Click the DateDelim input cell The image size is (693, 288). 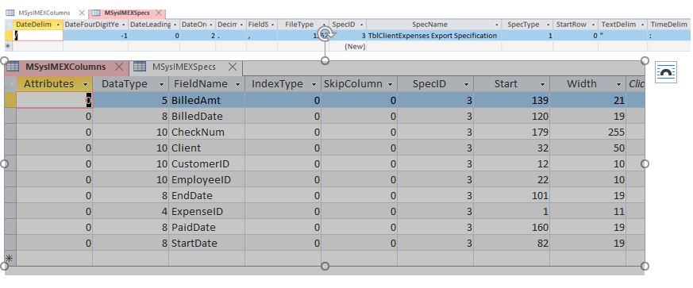(38, 36)
